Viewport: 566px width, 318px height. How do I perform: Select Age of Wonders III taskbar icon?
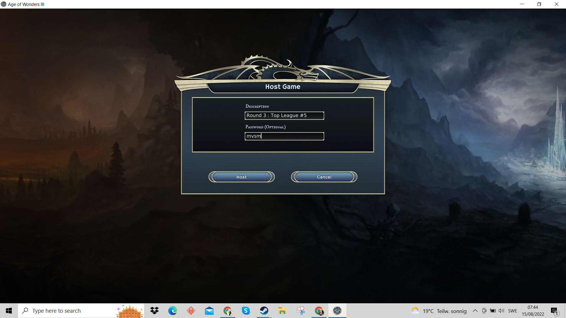[337, 311]
